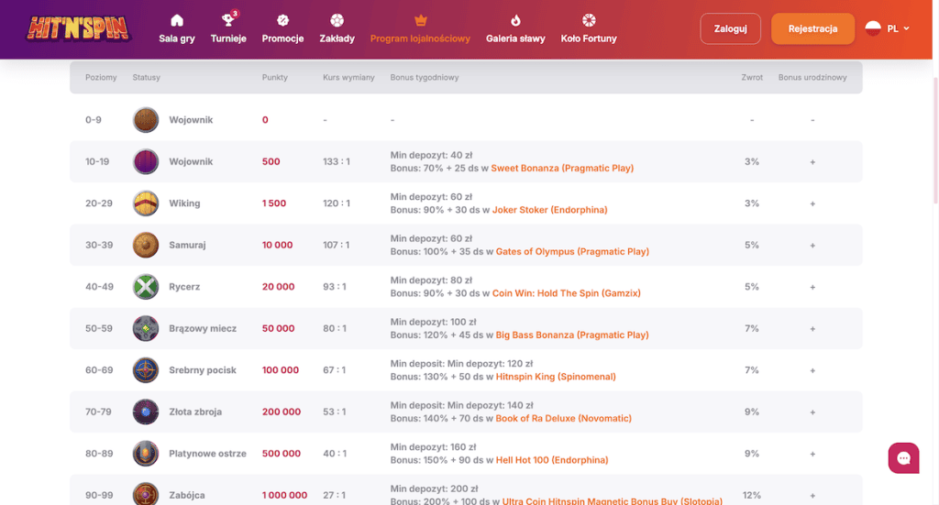Viewport: 939px width, 505px height.
Task: Open Sweet Bonanza (Pragmatic Play) link
Action: click(562, 168)
